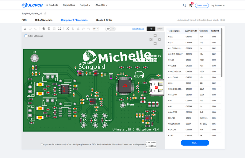Click the rotation angle field showing 90

[96, 29]
